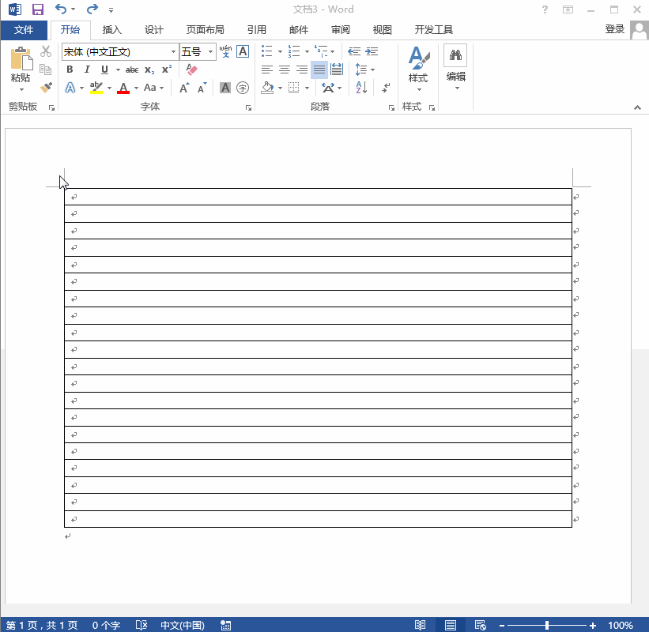Image resolution: width=649 pixels, height=632 pixels.
Task: Switch to the 页面布局 tab
Action: click(206, 30)
